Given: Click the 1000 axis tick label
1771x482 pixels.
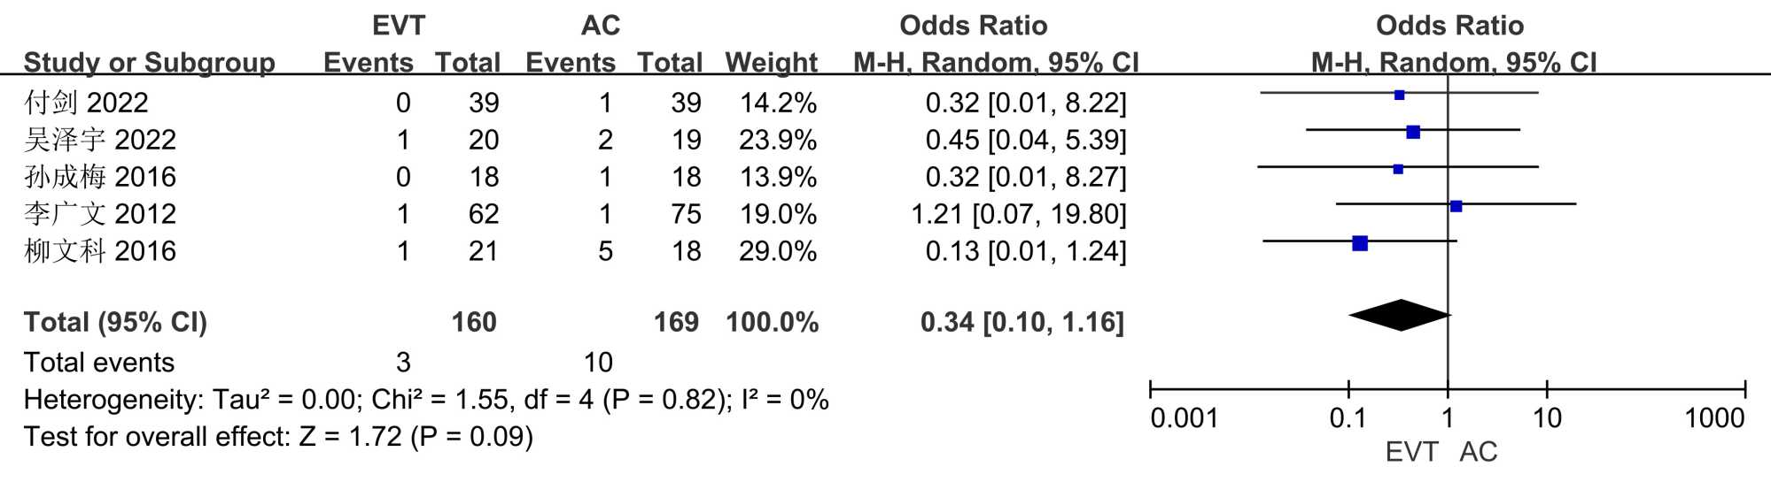Looking at the screenshot, I should [1714, 418].
